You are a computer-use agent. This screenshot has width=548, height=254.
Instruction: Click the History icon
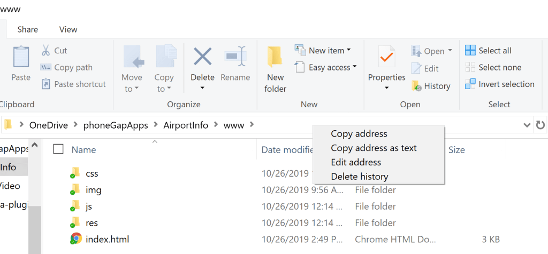[417, 86]
